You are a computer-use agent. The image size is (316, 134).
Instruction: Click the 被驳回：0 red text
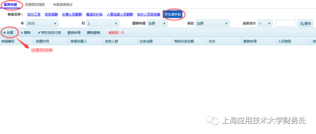pos(116,32)
